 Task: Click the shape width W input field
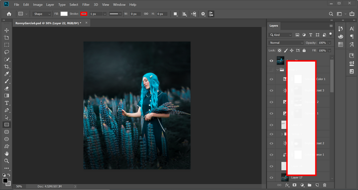coord(135,14)
